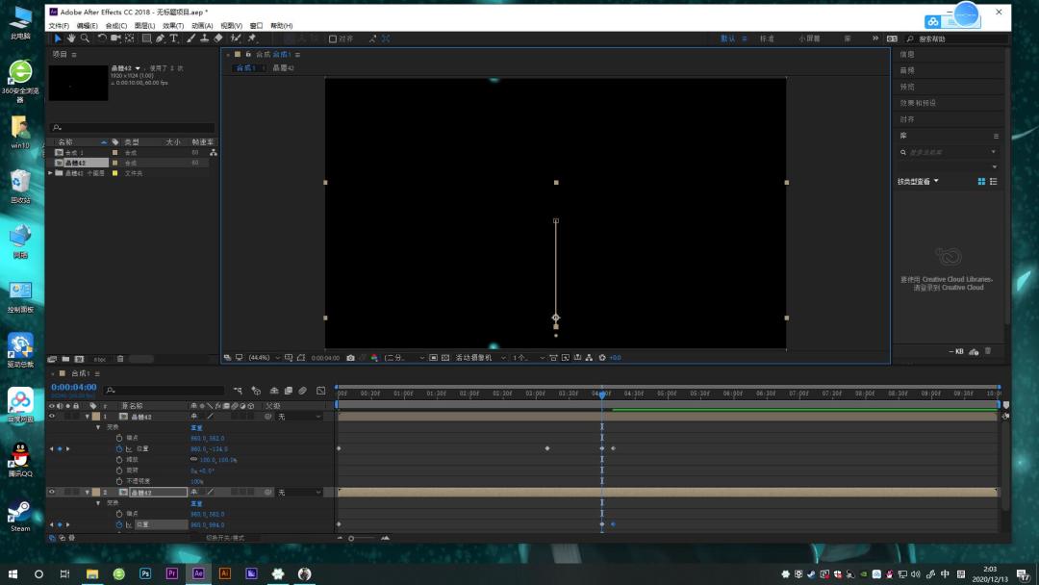Select the Eraser tool
The width and height of the screenshot is (1039, 585).
tap(218, 38)
